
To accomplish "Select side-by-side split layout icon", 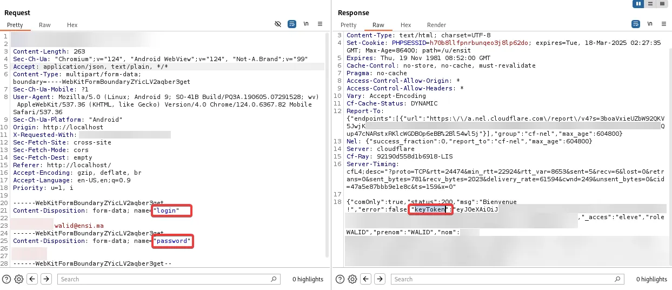I will pos(638,4).
